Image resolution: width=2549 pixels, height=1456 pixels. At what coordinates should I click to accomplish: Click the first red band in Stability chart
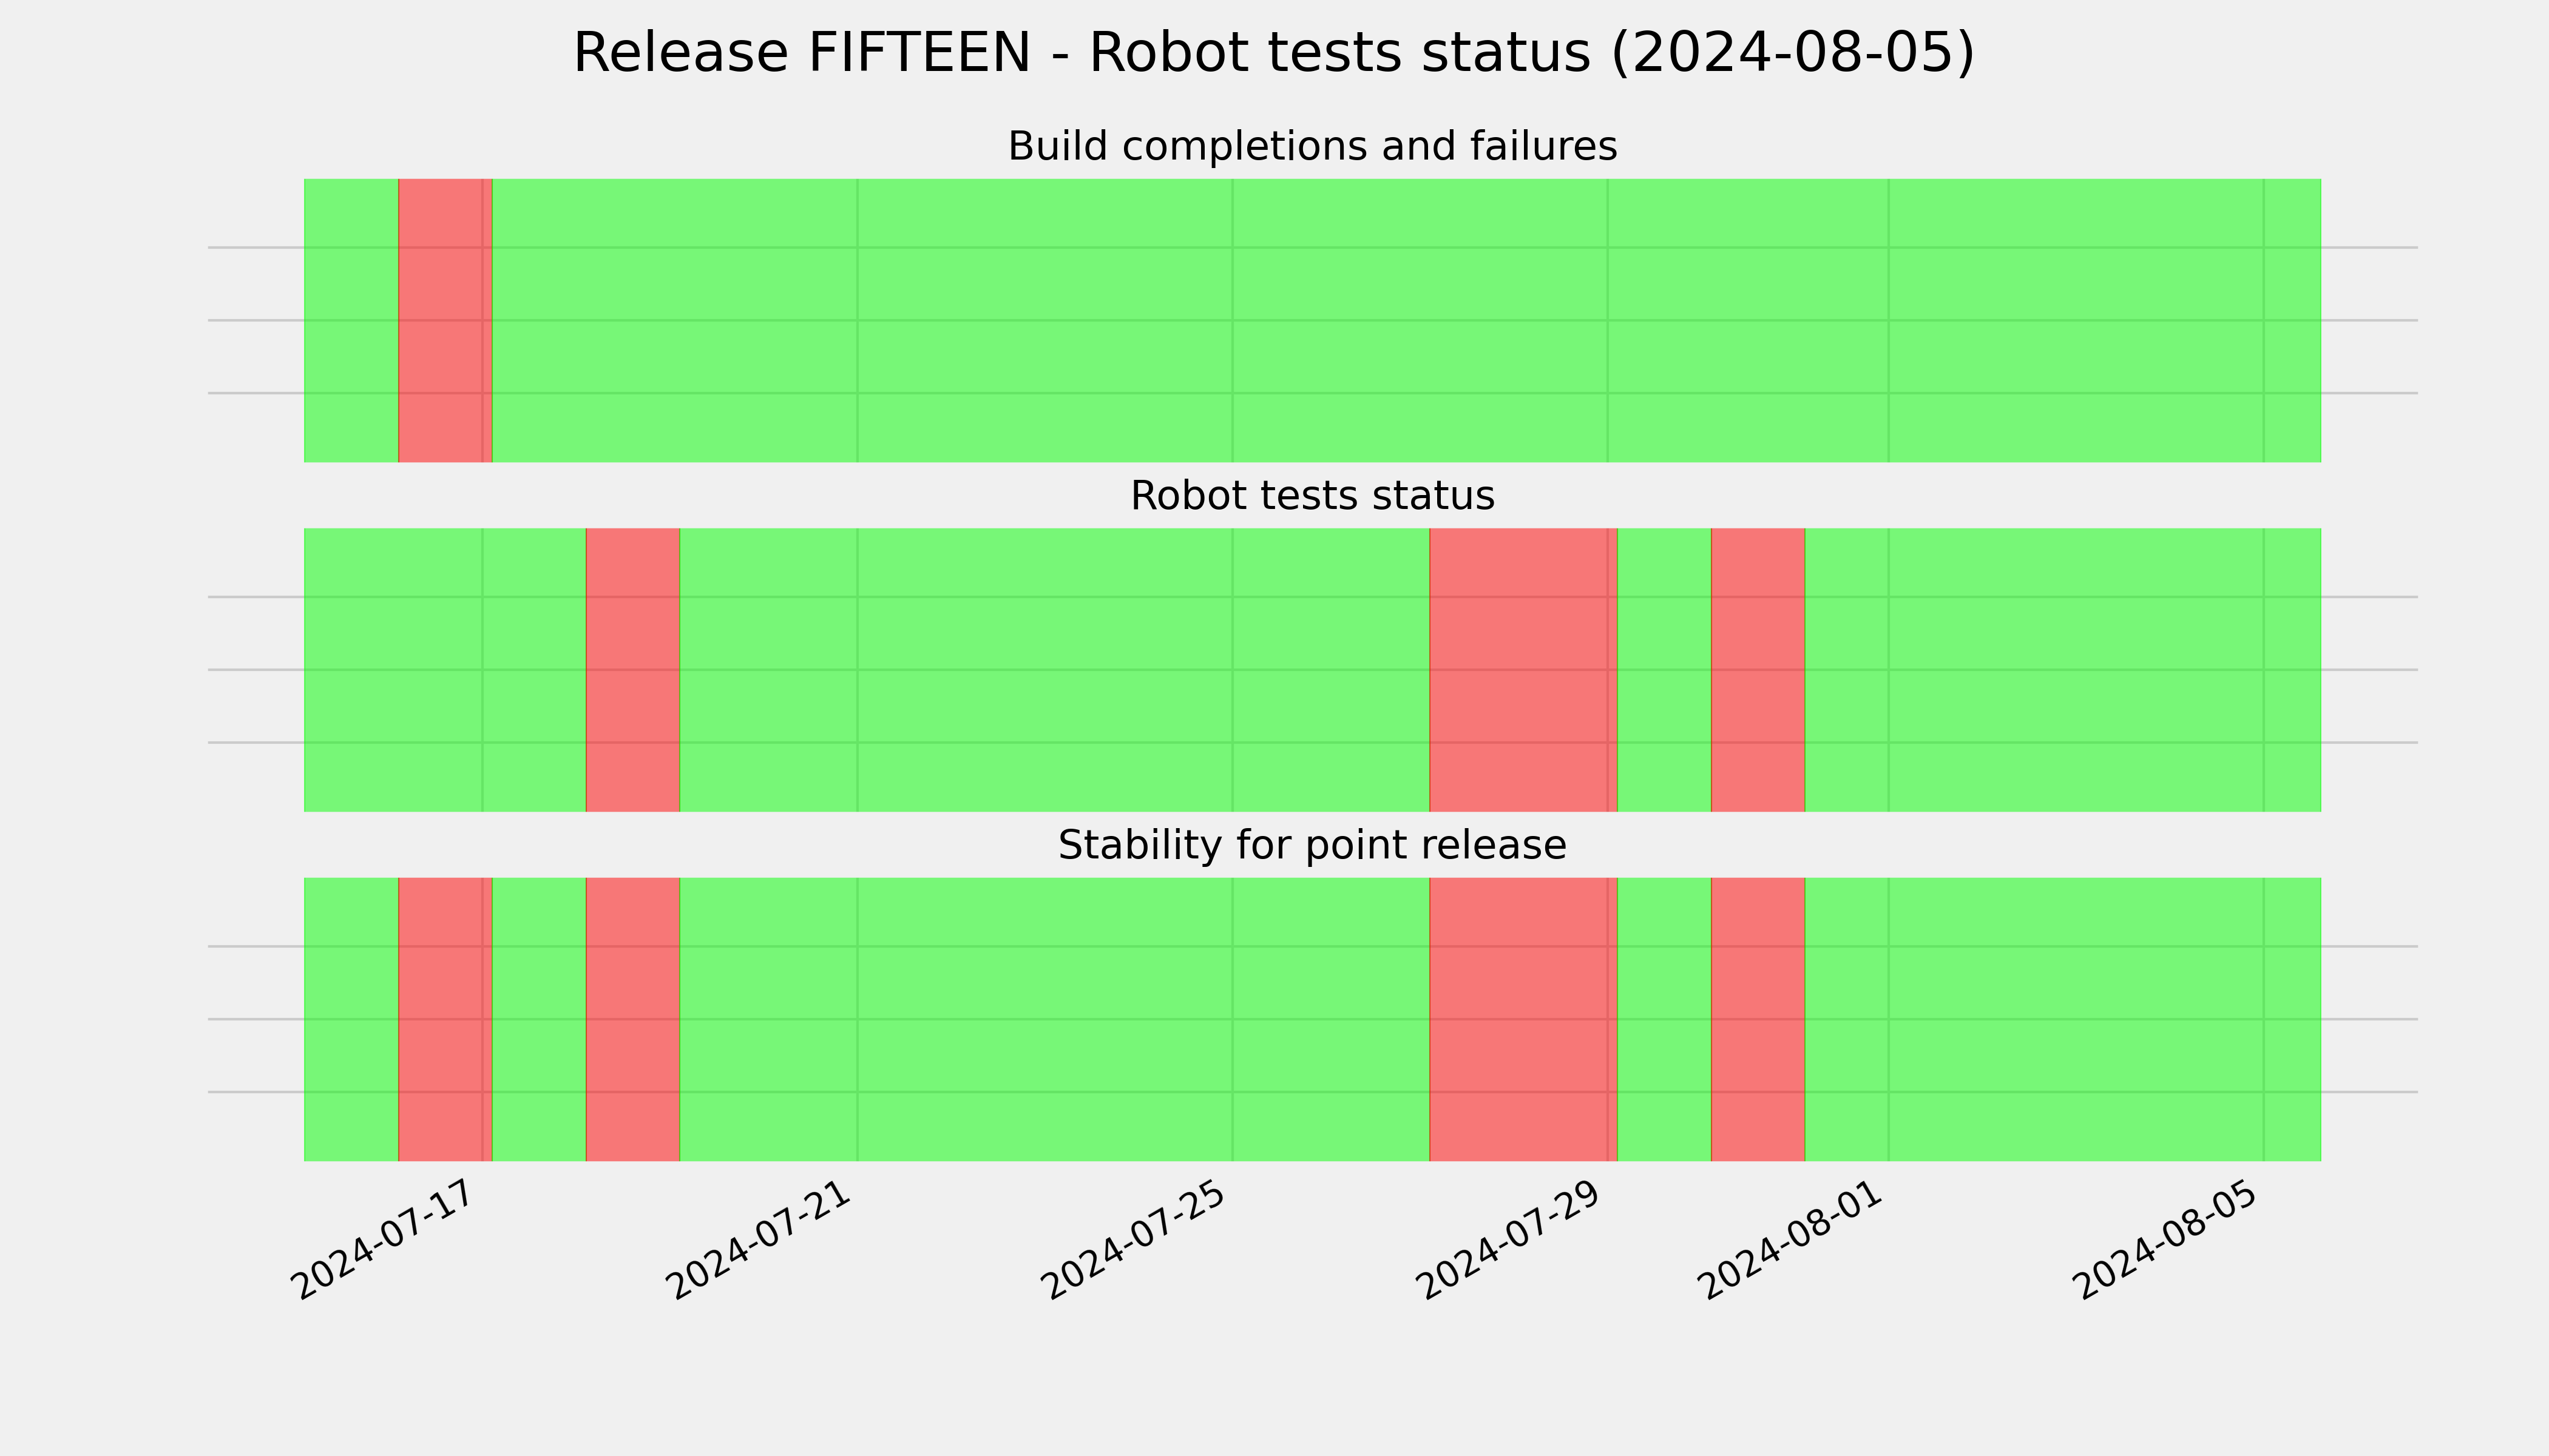click(445, 1020)
